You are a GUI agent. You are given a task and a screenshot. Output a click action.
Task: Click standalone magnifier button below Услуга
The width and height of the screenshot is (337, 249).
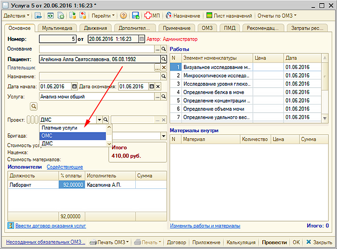point(34,106)
